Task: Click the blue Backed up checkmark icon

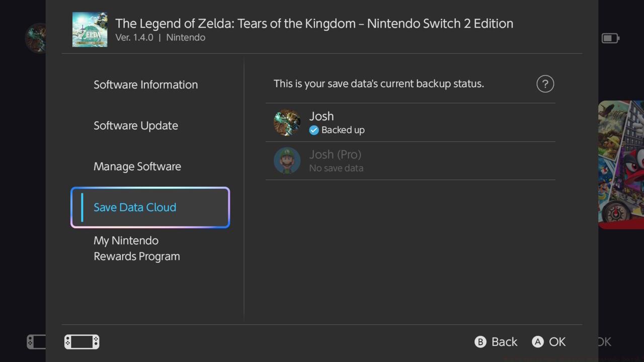Action: coord(314,130)
